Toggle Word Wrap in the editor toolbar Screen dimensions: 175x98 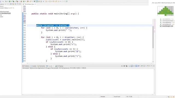39,1
